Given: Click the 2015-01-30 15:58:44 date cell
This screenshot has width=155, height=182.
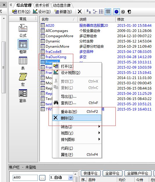Looking at the screenshot, I should point(134,25).
